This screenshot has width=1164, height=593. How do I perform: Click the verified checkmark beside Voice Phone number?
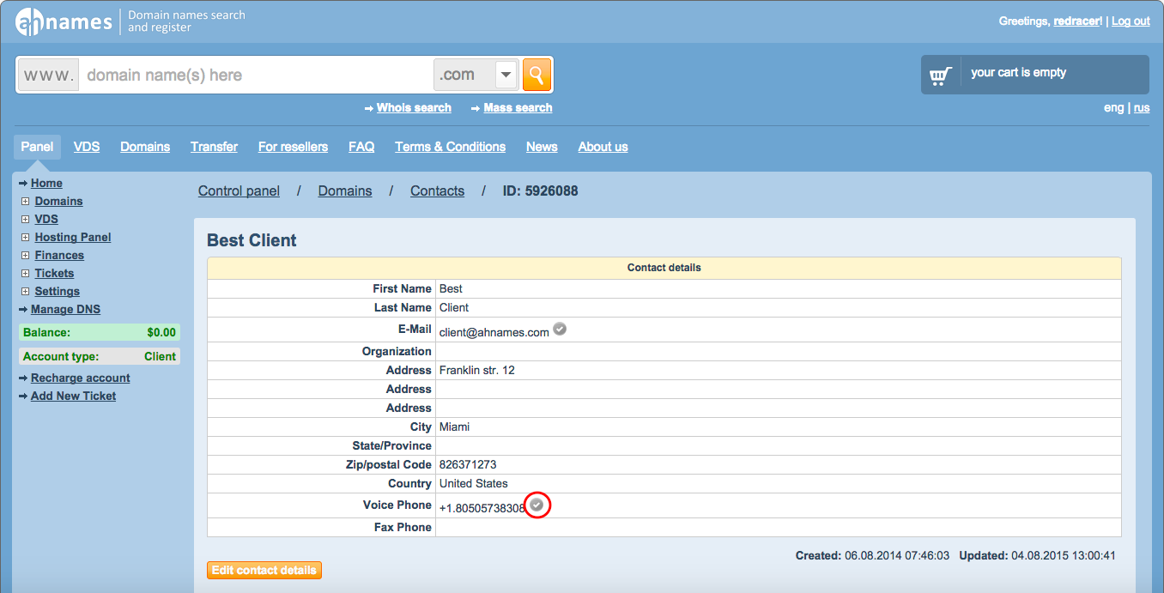click(537, 505)
